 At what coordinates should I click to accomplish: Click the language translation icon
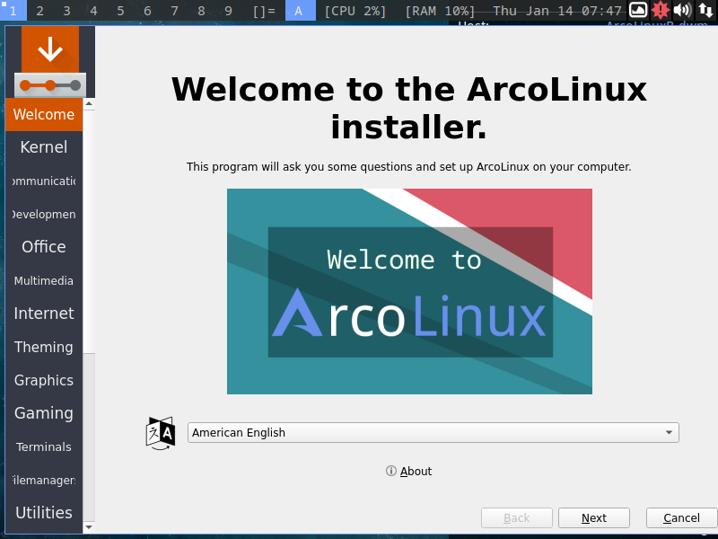tap(161, 433)
